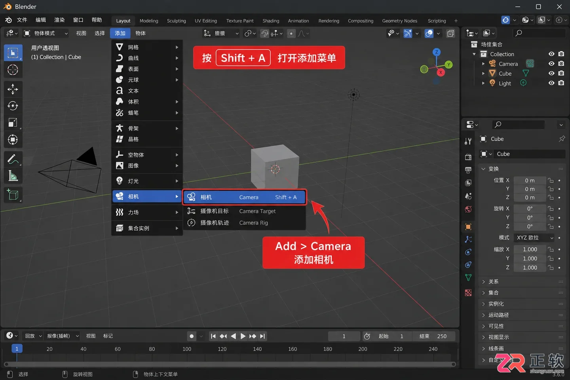Click the 缩放 X value field
Image resolution: width=570 pixels, height=380 pixels.
pyautogui.click(x=530, y=249)
